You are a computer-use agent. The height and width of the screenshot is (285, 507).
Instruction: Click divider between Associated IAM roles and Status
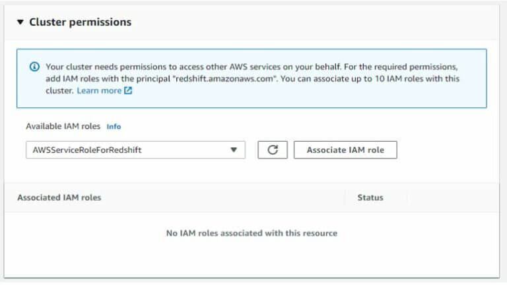tap(345, 197)
